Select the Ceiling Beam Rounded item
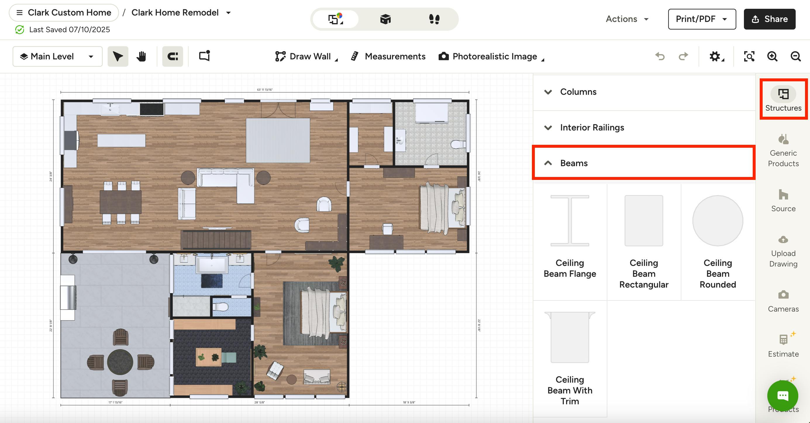This screenshot has width=810, height=423. 718,242
